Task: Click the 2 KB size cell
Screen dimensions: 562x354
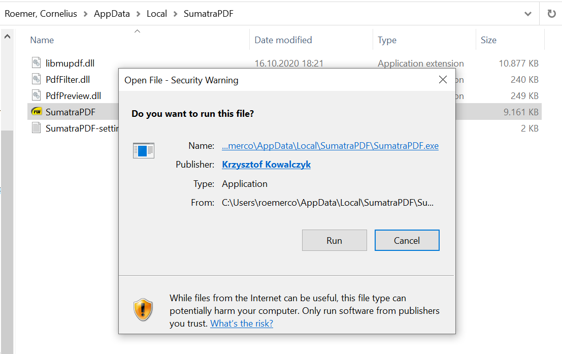Action: 530,128
